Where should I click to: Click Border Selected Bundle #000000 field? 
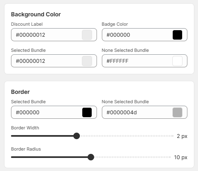[x=54, y=112]
